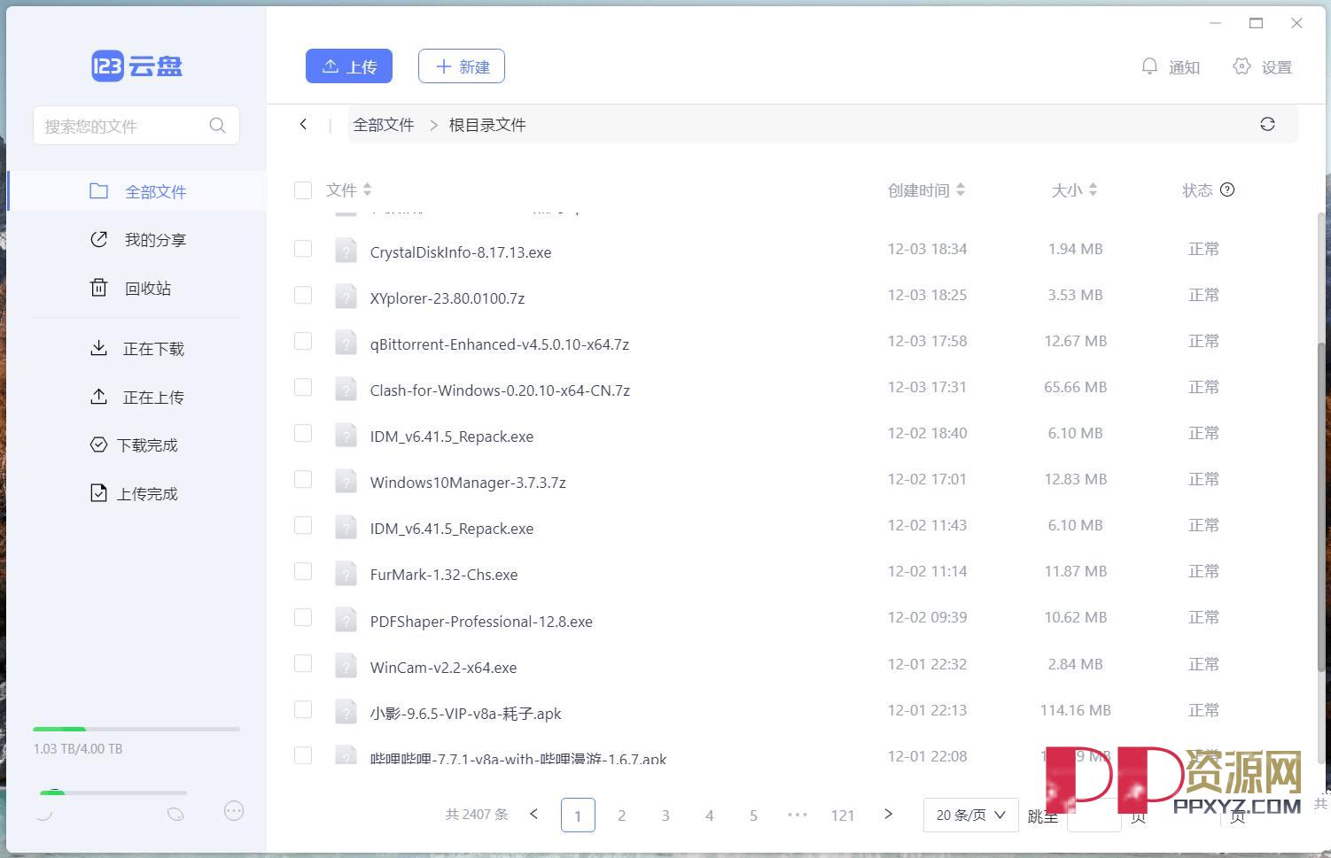Image resolution: width=1331 pixels, height=858 pixels.
Task: Open settings via the gear icon
Action: click(1241, 66)
